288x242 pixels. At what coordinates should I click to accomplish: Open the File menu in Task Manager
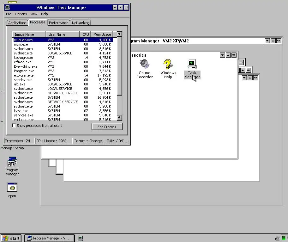[x=9, y=14]
